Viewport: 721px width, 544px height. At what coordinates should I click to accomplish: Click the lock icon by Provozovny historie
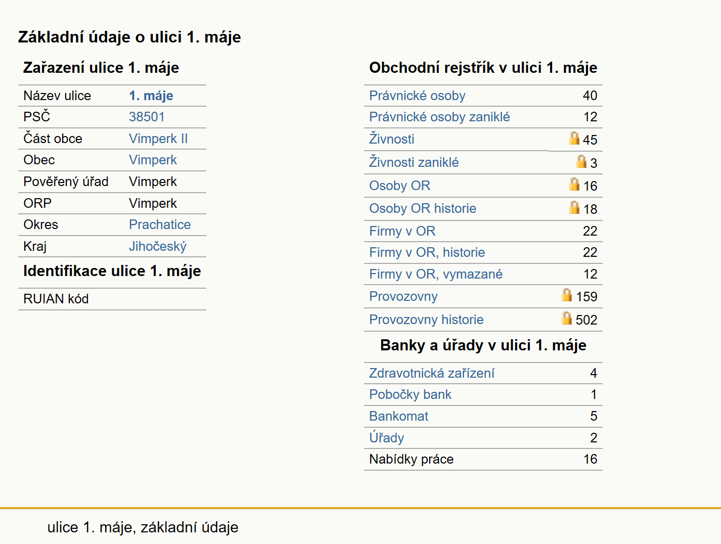567,318
